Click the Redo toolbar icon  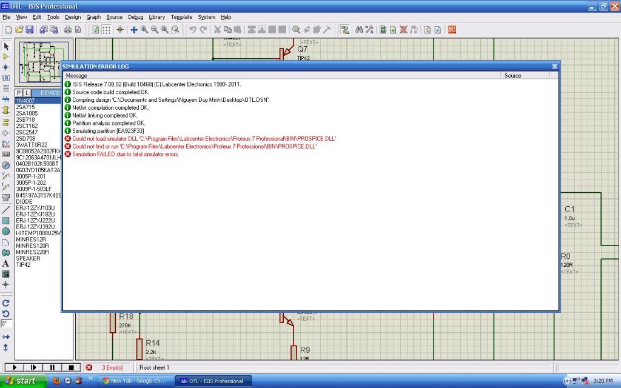point(203,30)
